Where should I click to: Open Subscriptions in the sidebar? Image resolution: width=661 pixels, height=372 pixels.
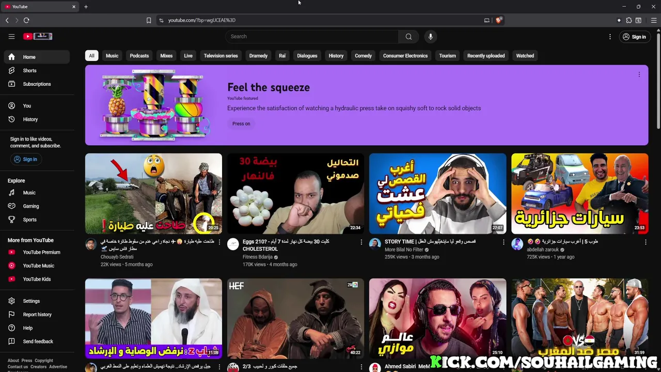coord(37,84)
